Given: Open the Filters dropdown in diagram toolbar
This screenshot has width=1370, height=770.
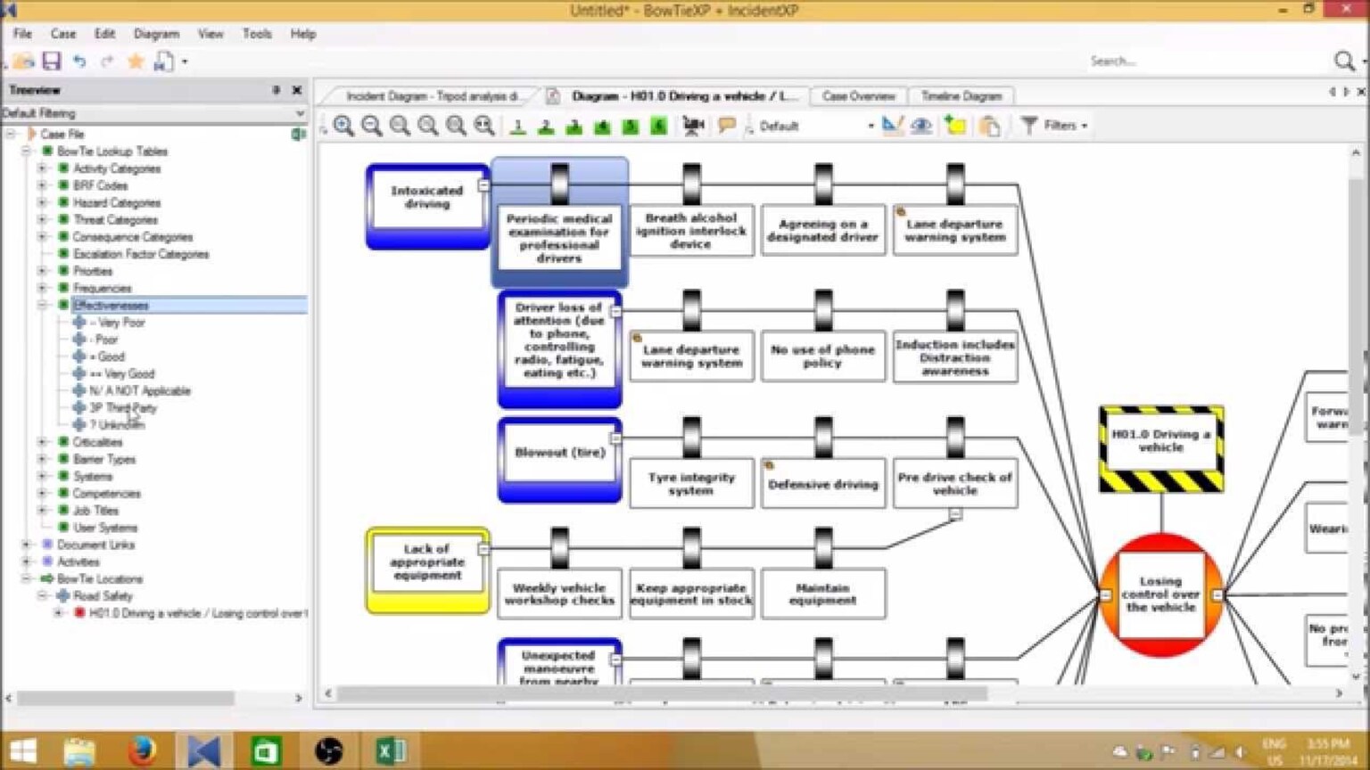Looking at the screenshot, I should click(x=1055, y=126).
